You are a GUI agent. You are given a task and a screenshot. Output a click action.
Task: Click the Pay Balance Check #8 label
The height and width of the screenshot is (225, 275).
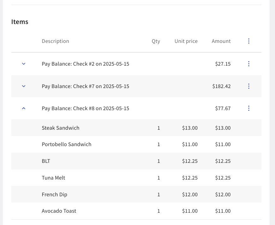click(86, 108)
